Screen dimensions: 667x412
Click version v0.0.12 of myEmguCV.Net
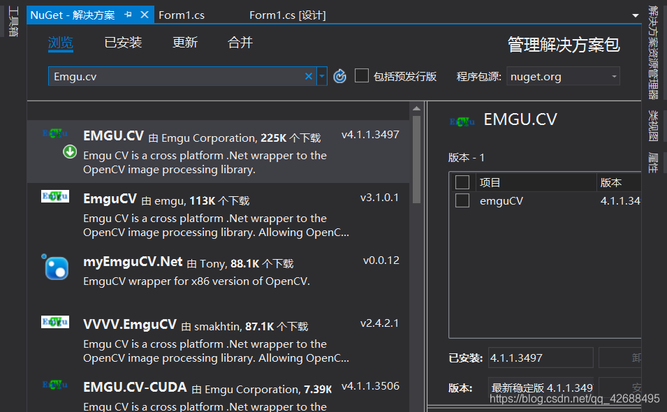381,260
